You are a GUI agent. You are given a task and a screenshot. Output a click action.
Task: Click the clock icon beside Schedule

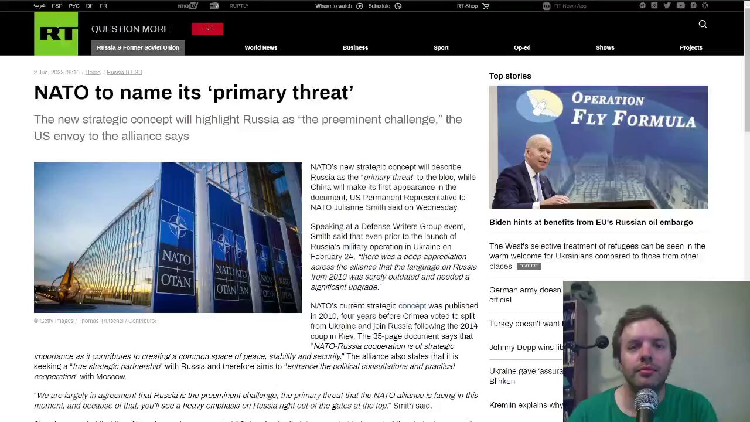(x=398, y=6)
